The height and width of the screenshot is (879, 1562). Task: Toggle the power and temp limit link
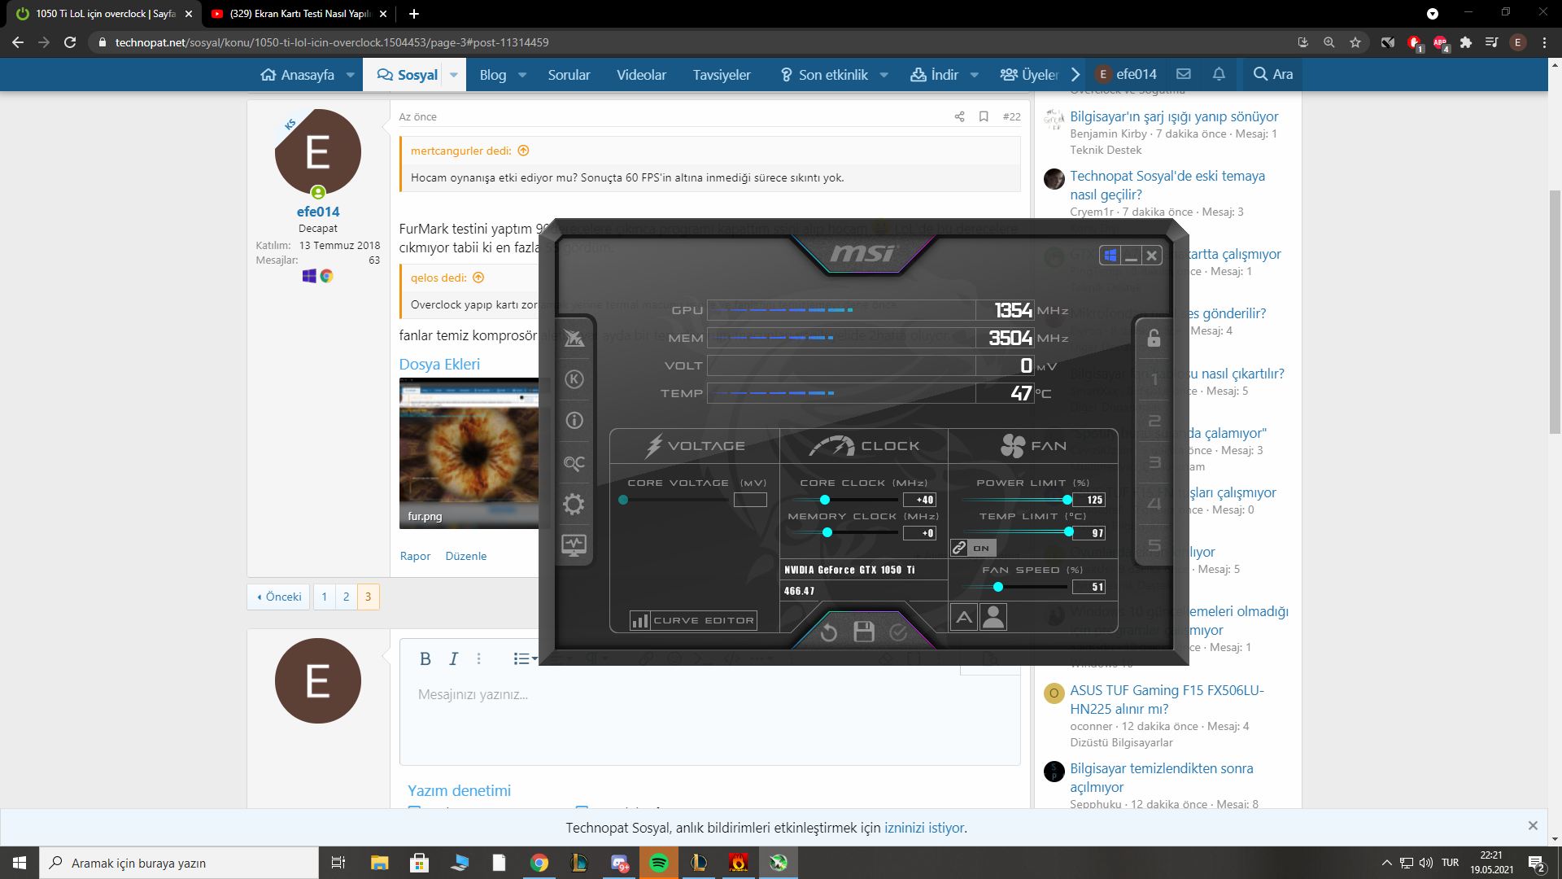(x=960, y=548)
